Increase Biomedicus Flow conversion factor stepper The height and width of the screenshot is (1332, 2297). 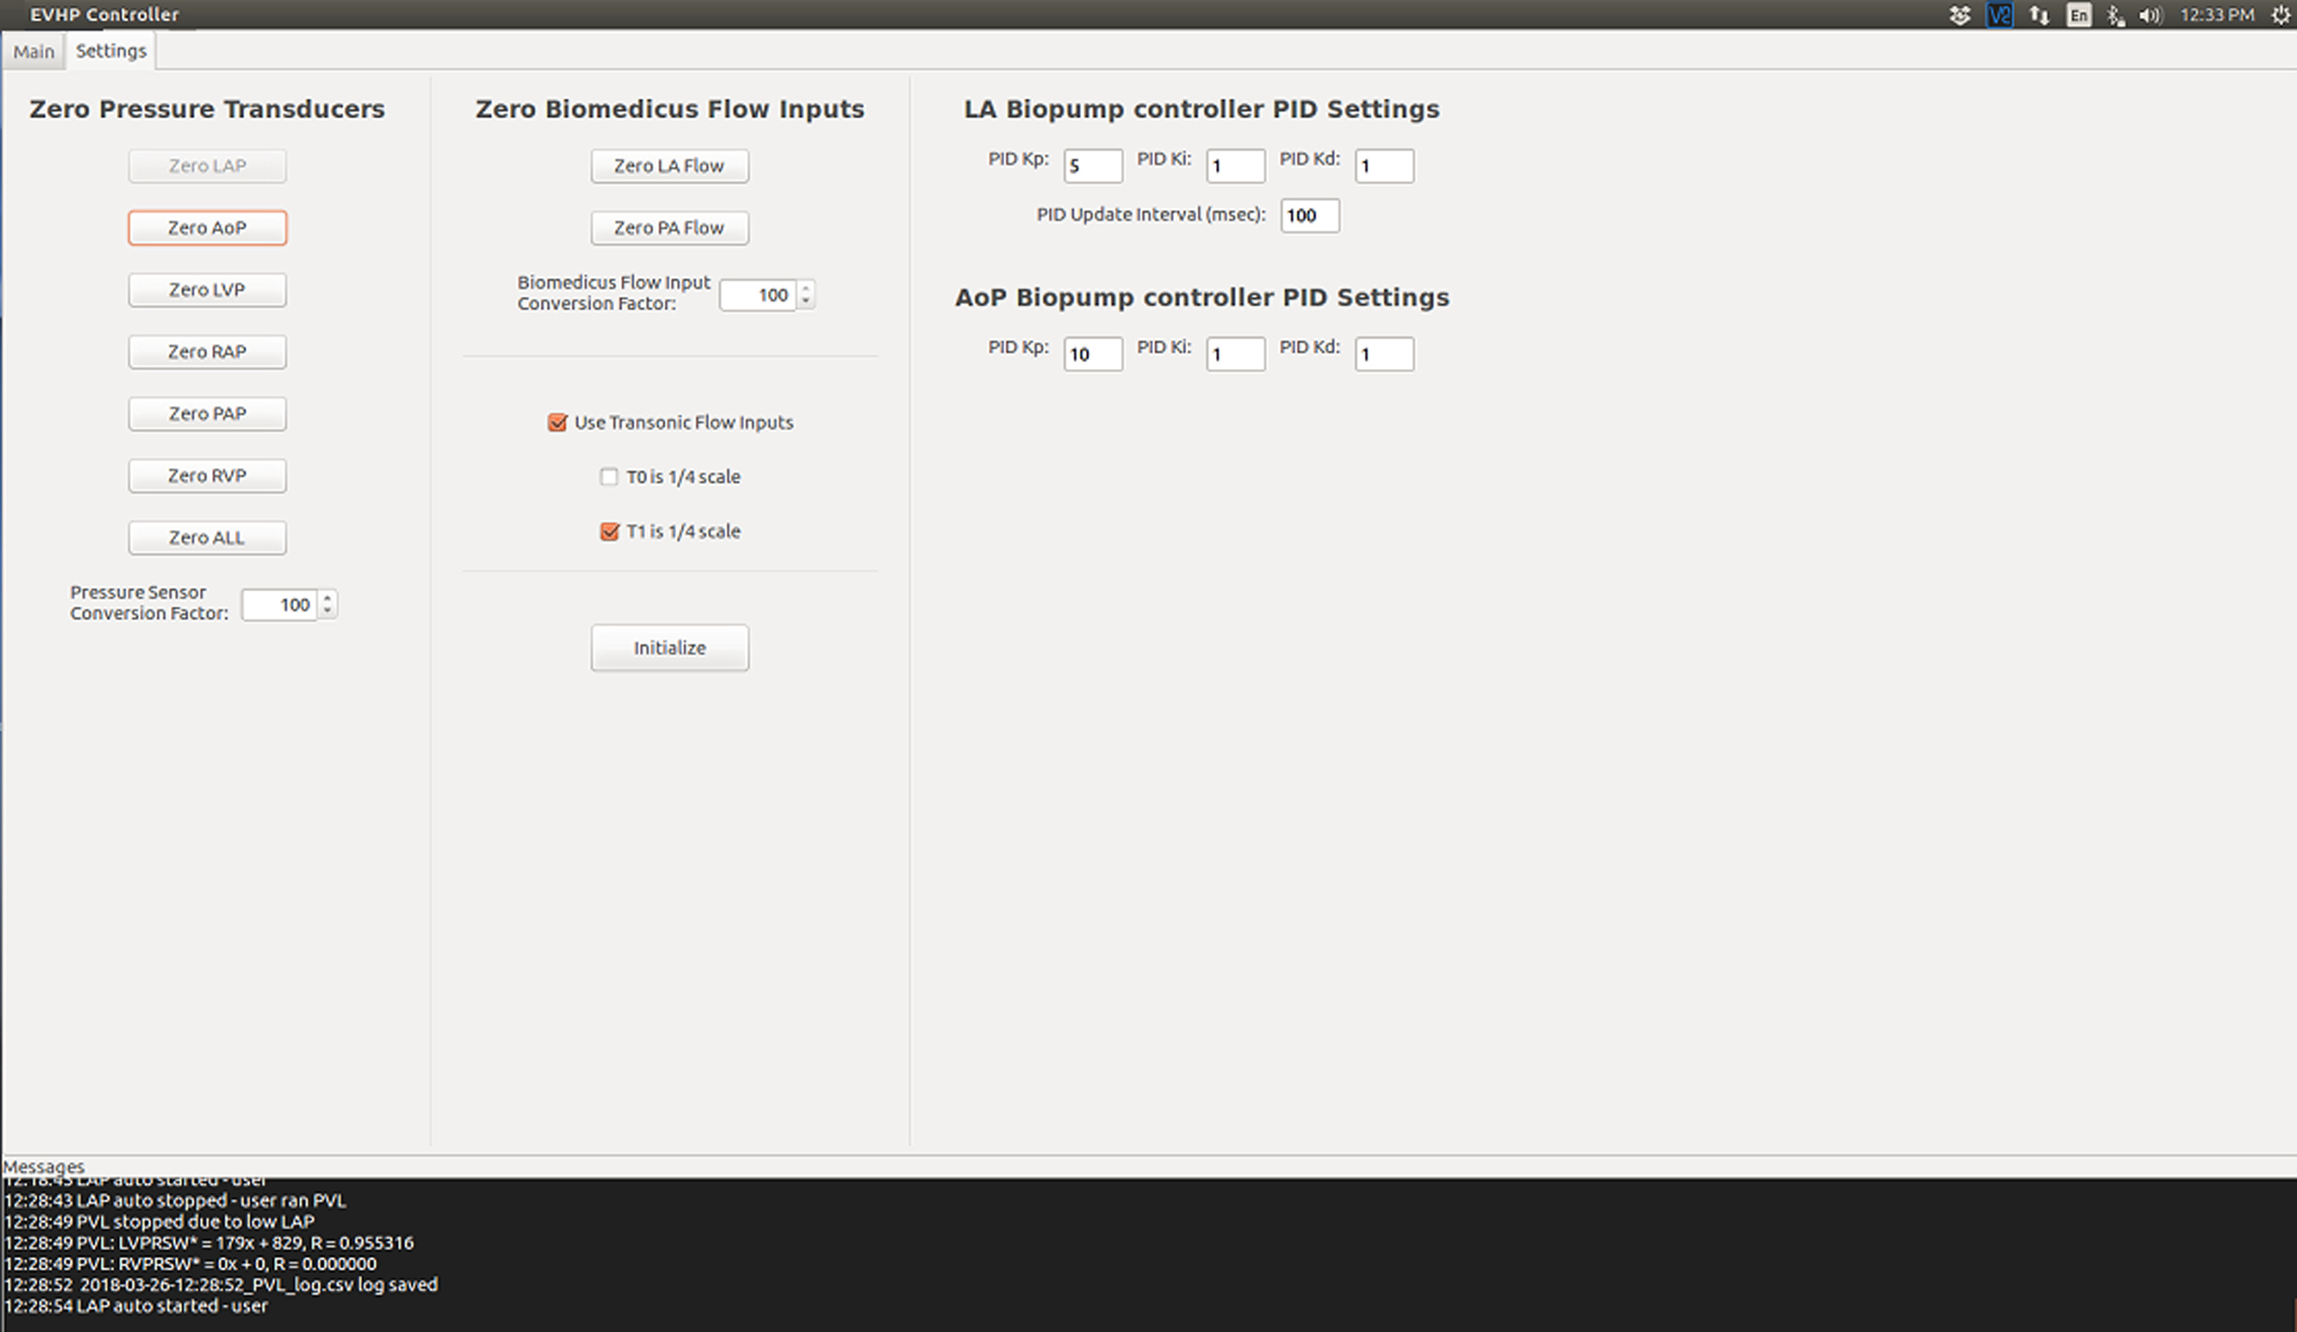click(805, 288)
